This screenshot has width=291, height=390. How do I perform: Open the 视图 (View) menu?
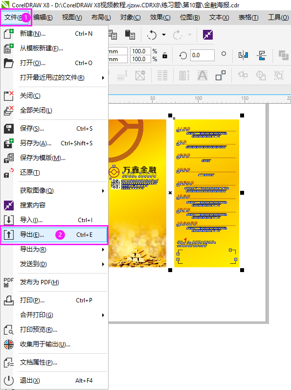point(72,17)
